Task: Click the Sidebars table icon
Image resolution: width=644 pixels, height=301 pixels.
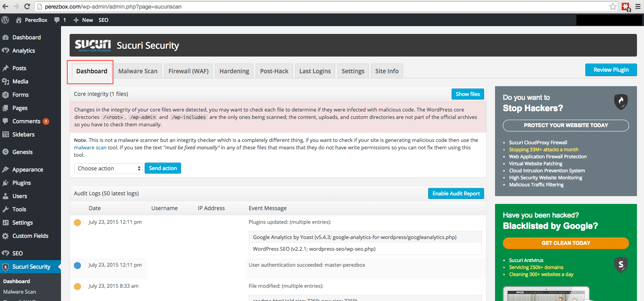Action: pyautogui.click(x=5, y=135)
